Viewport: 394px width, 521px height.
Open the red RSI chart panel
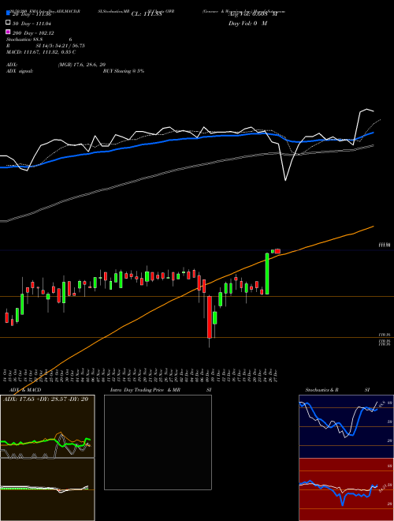[346, 489]
